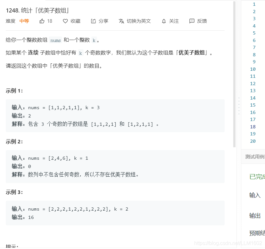265x249 pixels.
Task: Click the 分享 share button
Action: [100, 21]
